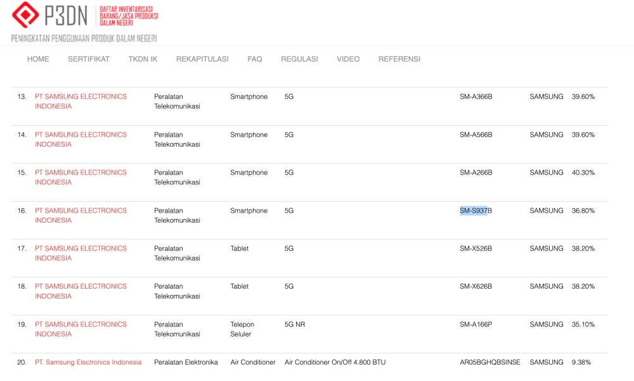The width and height of the screenshot is (634, 381).
Task: Click Smartphone cell in row 16
Action: 249,210
